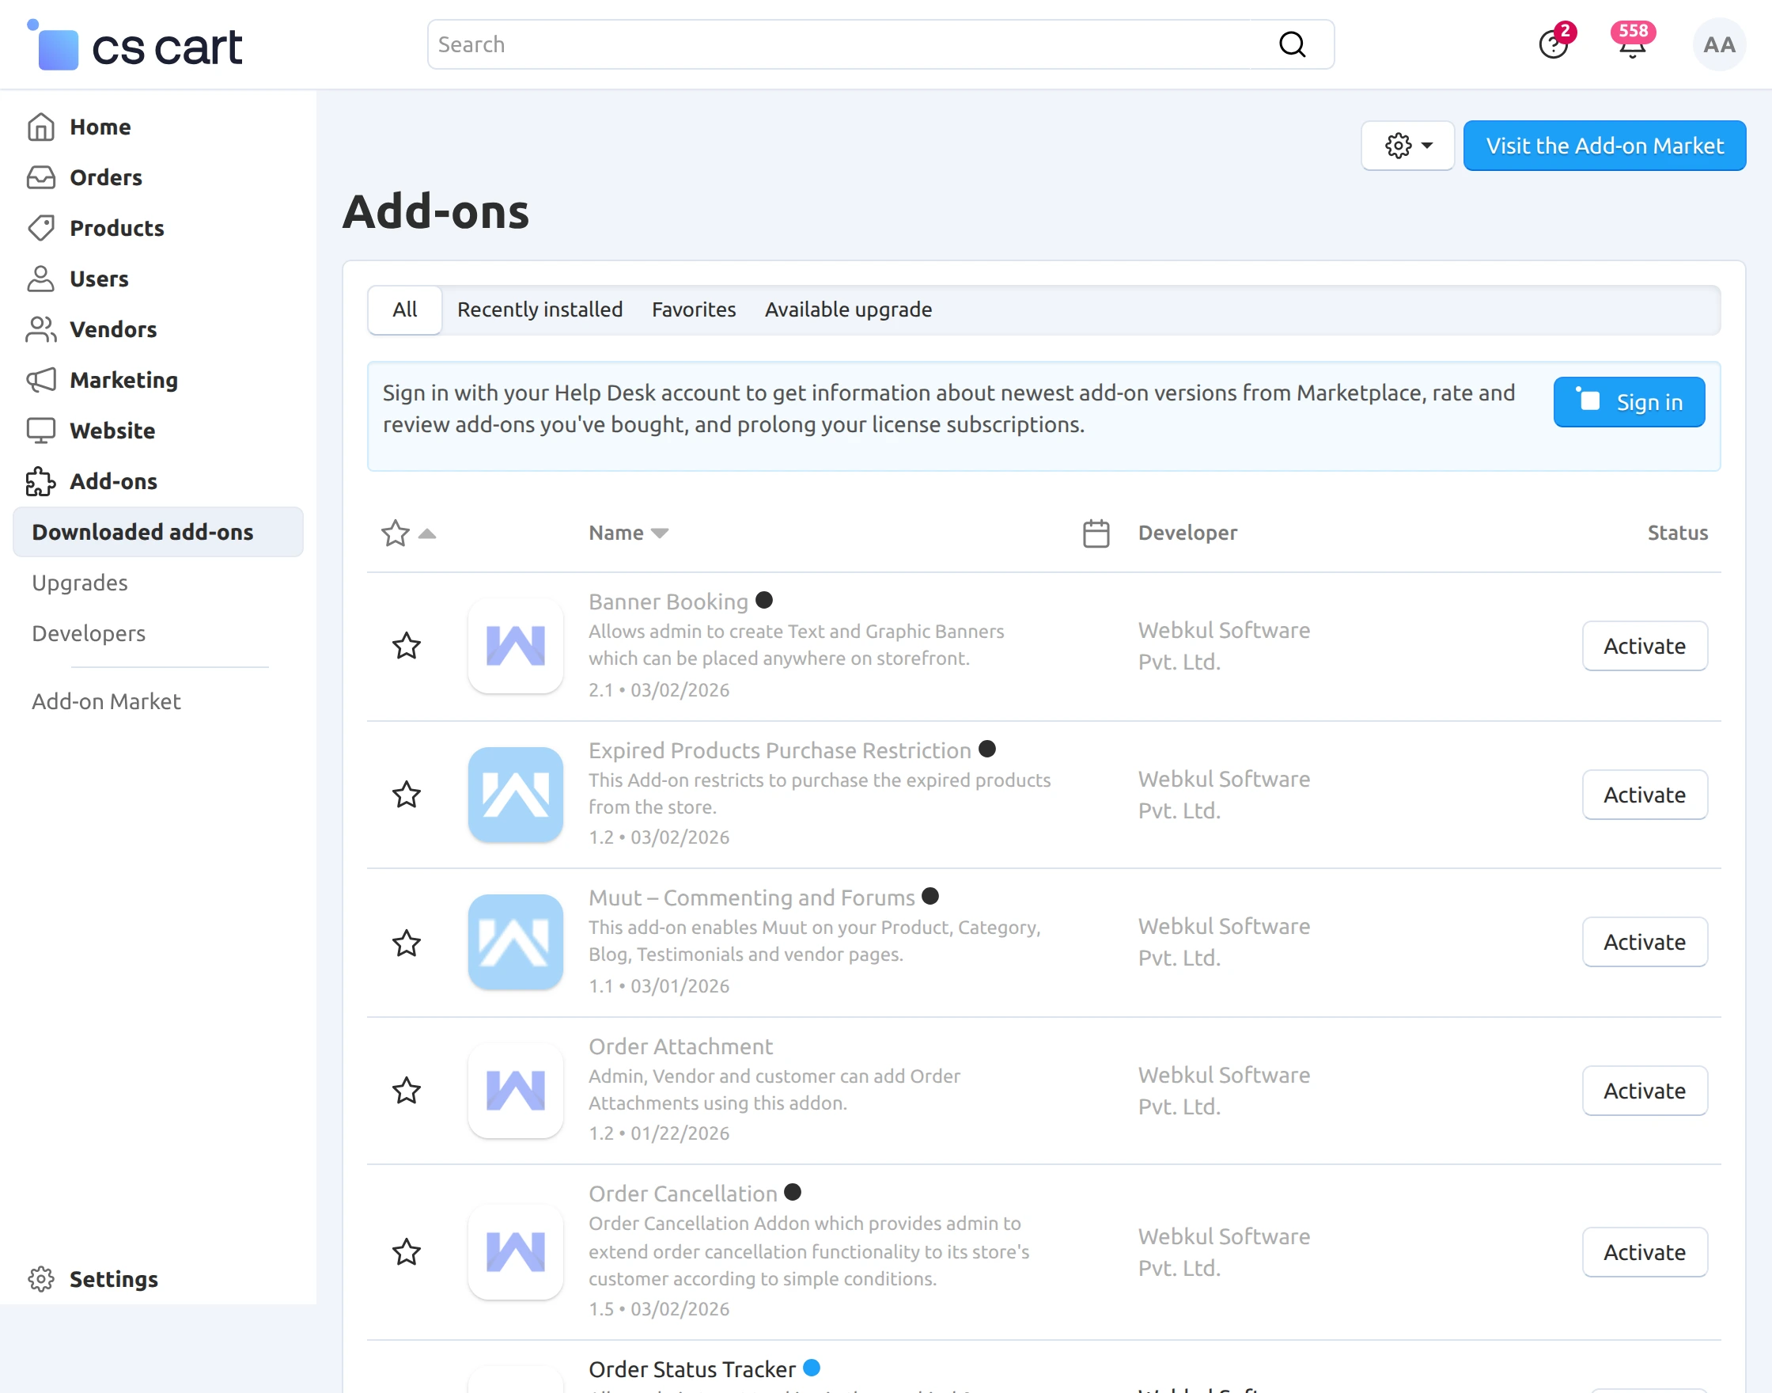Switch to Recently installed tab

coord(540,310)
